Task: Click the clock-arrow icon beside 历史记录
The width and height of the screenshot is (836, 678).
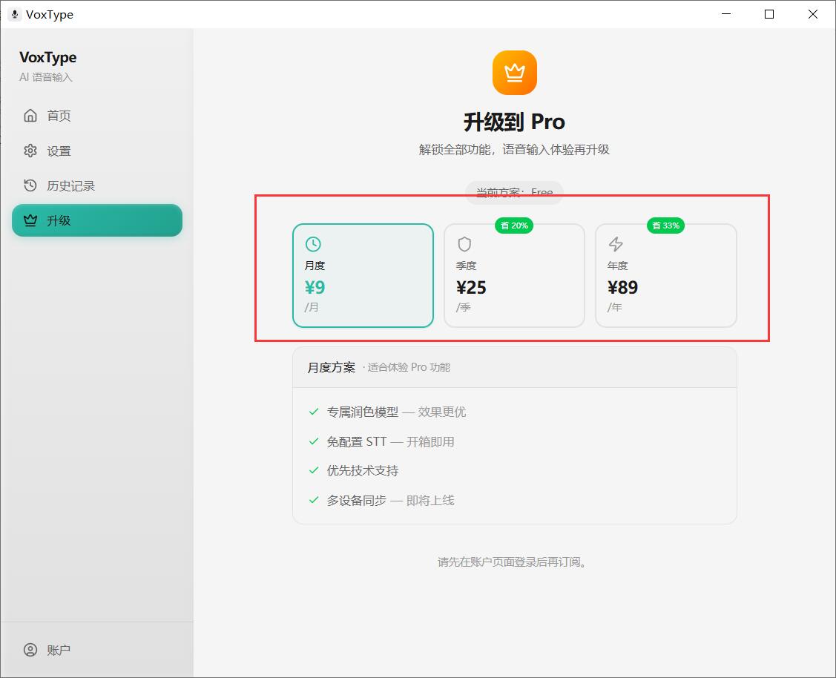Action: (x=30, y=185)
